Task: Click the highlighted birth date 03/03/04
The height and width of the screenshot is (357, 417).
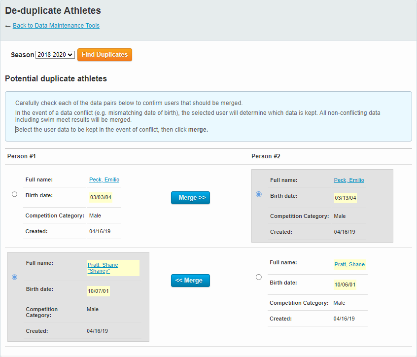Action: coord(101,198)
